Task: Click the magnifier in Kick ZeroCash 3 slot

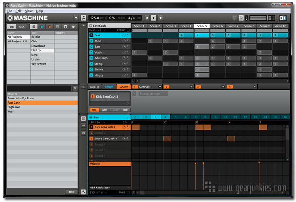Action: [127, 104]
